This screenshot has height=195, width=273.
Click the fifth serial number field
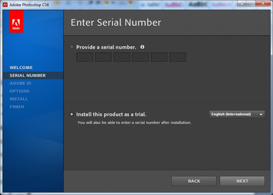click(159, 57)
